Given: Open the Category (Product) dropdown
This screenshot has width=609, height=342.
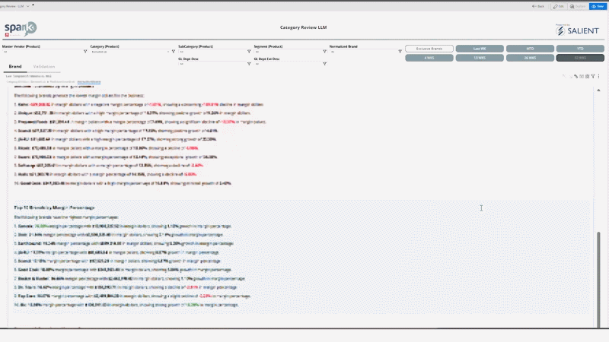Looking at the screenshot, I should [x=129, y=52].
